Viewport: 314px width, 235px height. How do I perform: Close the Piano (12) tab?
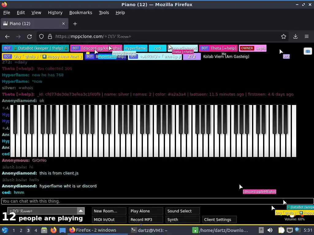(63, 24)
